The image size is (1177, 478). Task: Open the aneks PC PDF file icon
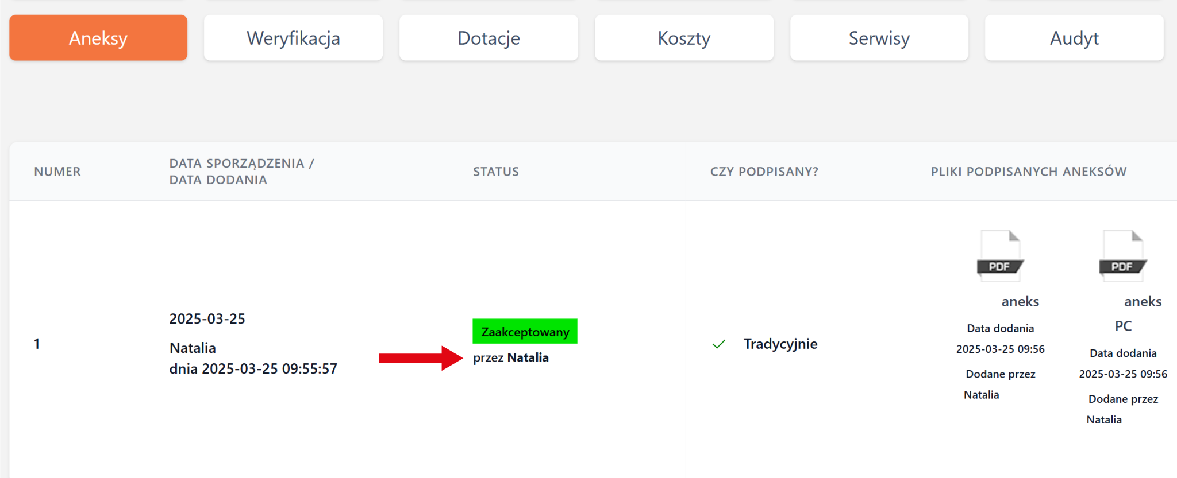click(1122, 256)
